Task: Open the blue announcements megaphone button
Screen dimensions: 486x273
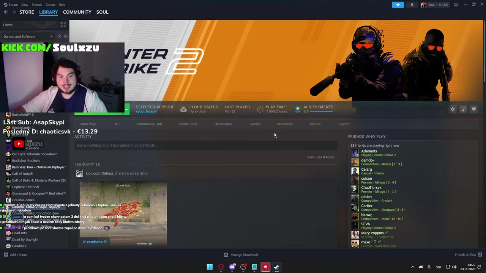Action: coord(398,5)
